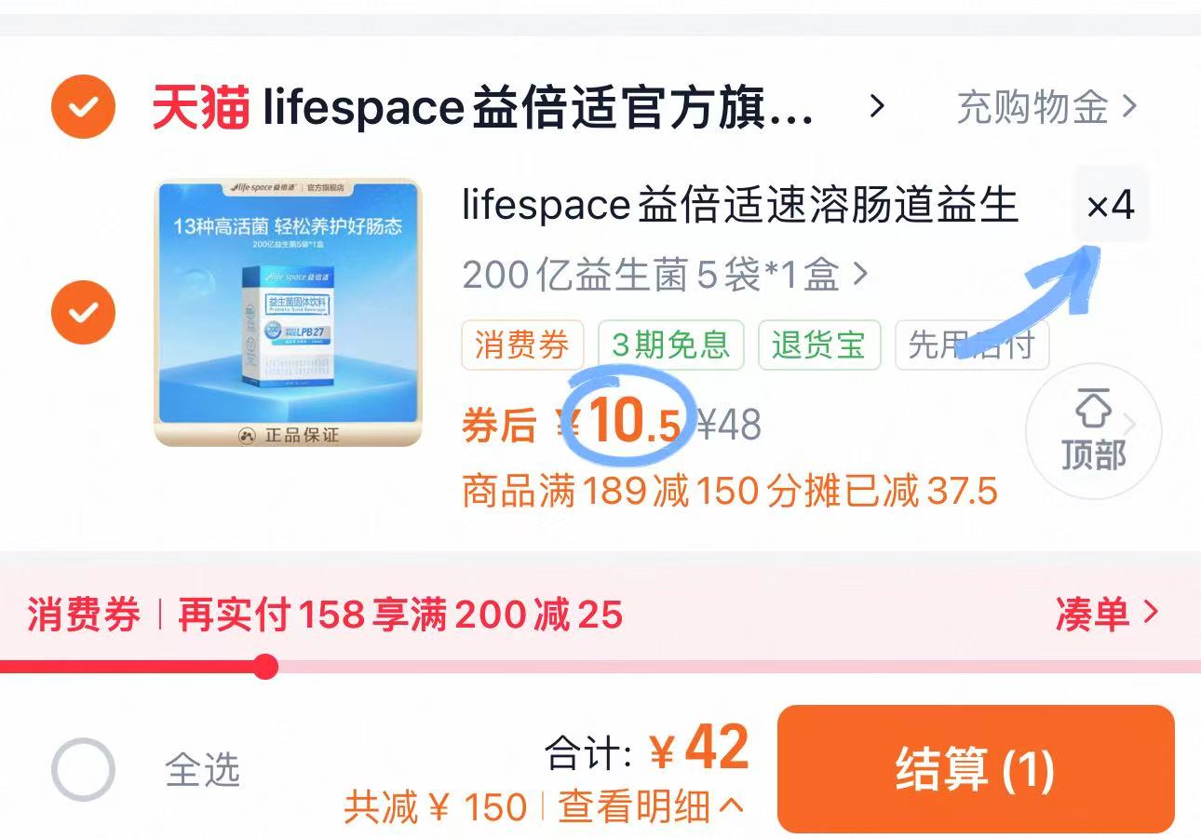
Task: Tap the 结算 (1) checkout button
Action: (x=975, y=770)
